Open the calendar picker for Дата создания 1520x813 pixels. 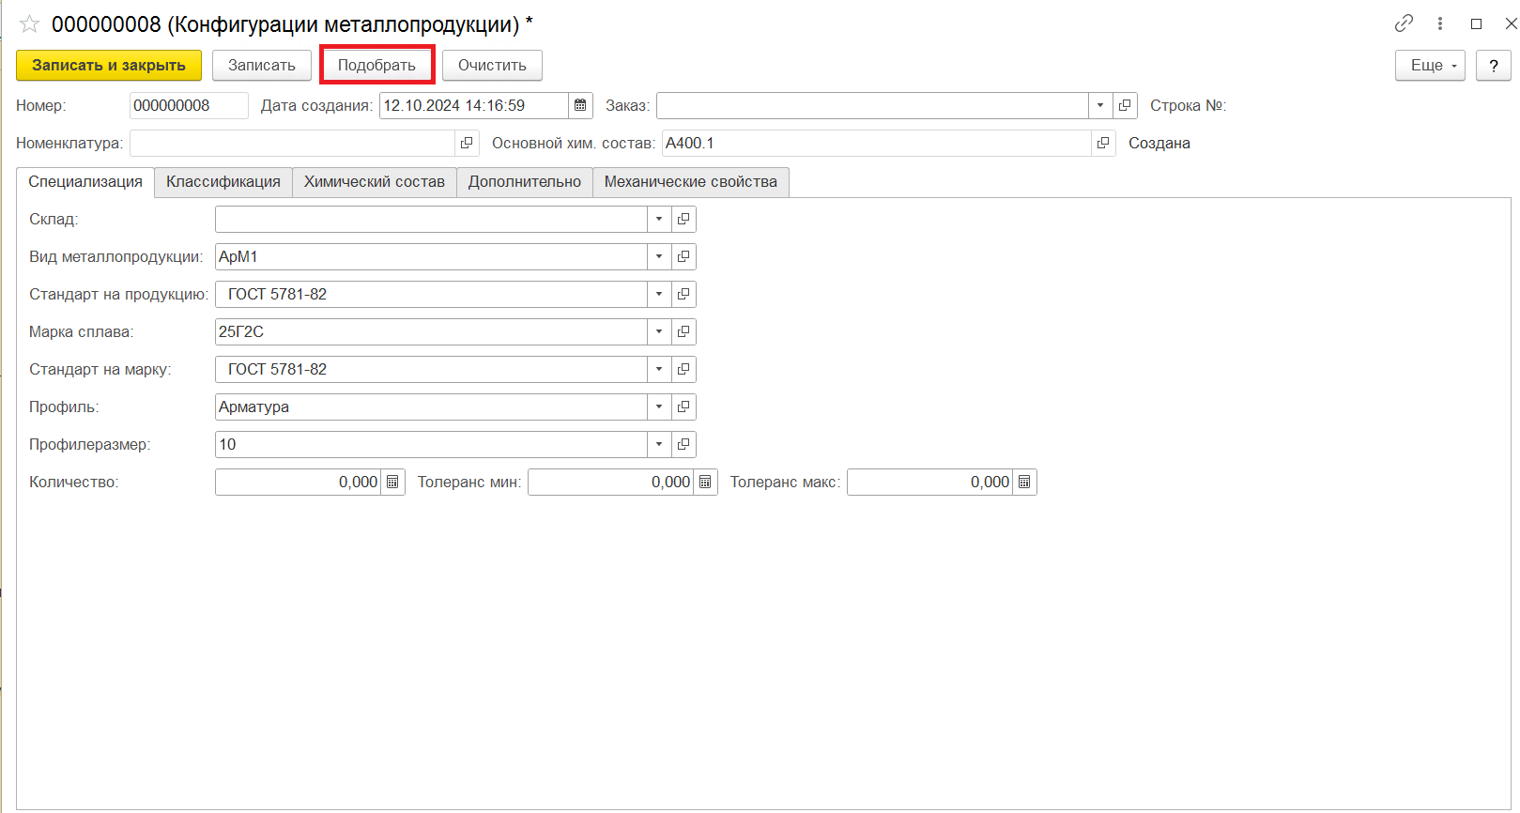pos(580,105)
